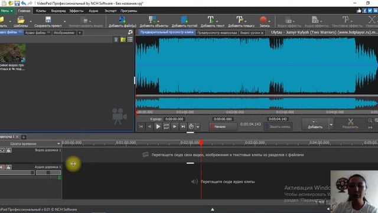Click the Аудио дорожка 1 pan slider
This screenshot has height=213, width=378.
pos(48,173)
